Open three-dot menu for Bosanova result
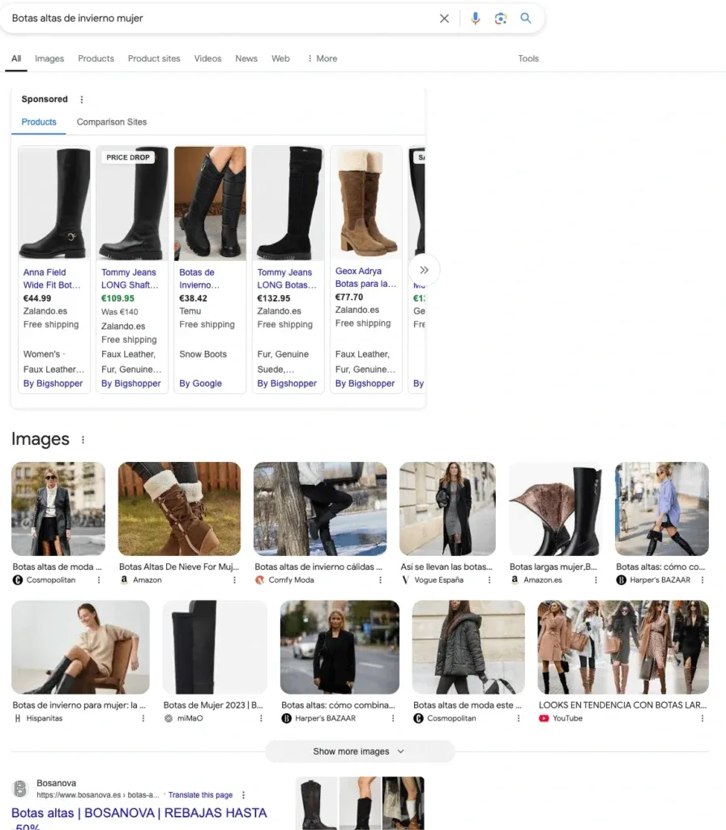 click(x=243, y=795)
